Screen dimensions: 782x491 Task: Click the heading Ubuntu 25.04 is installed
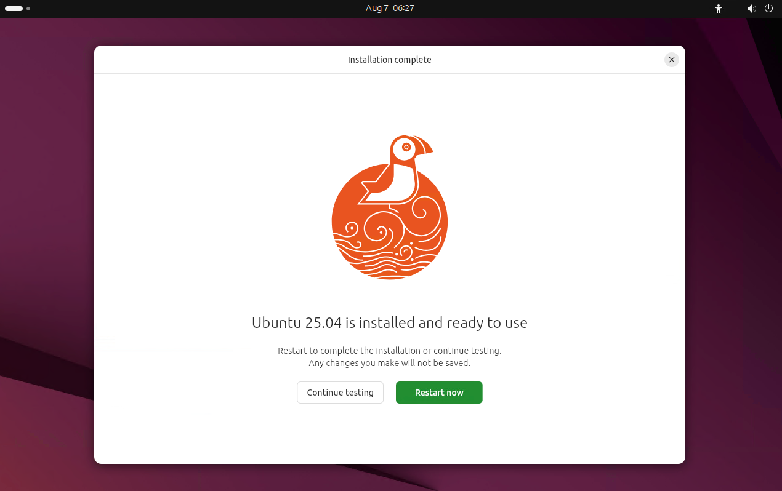tap(390, 322)
